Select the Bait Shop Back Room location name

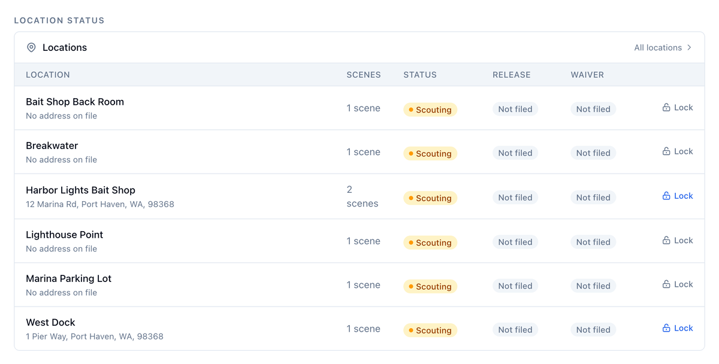75,102
